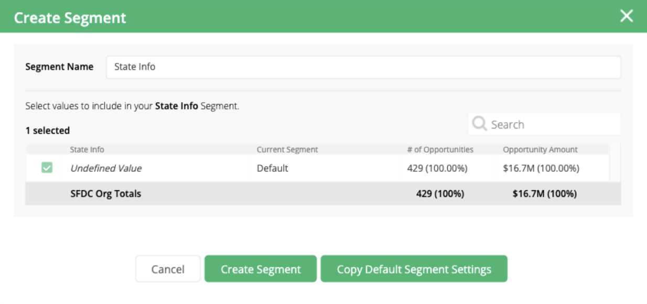Click the $16.7M (100.00%) amount cell

tap(541, 169)
